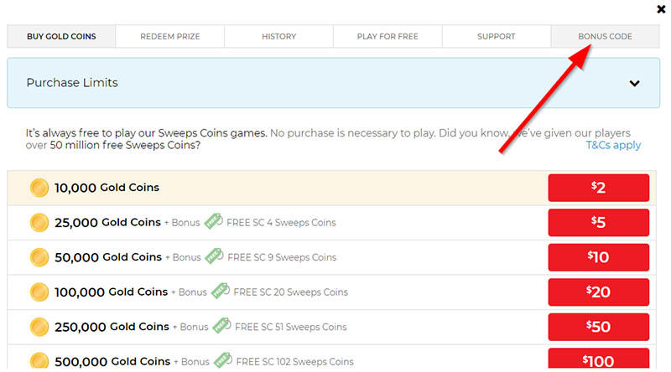Click the gold coin icon beside 500,000 Gold Coins

tap(39, 361)
